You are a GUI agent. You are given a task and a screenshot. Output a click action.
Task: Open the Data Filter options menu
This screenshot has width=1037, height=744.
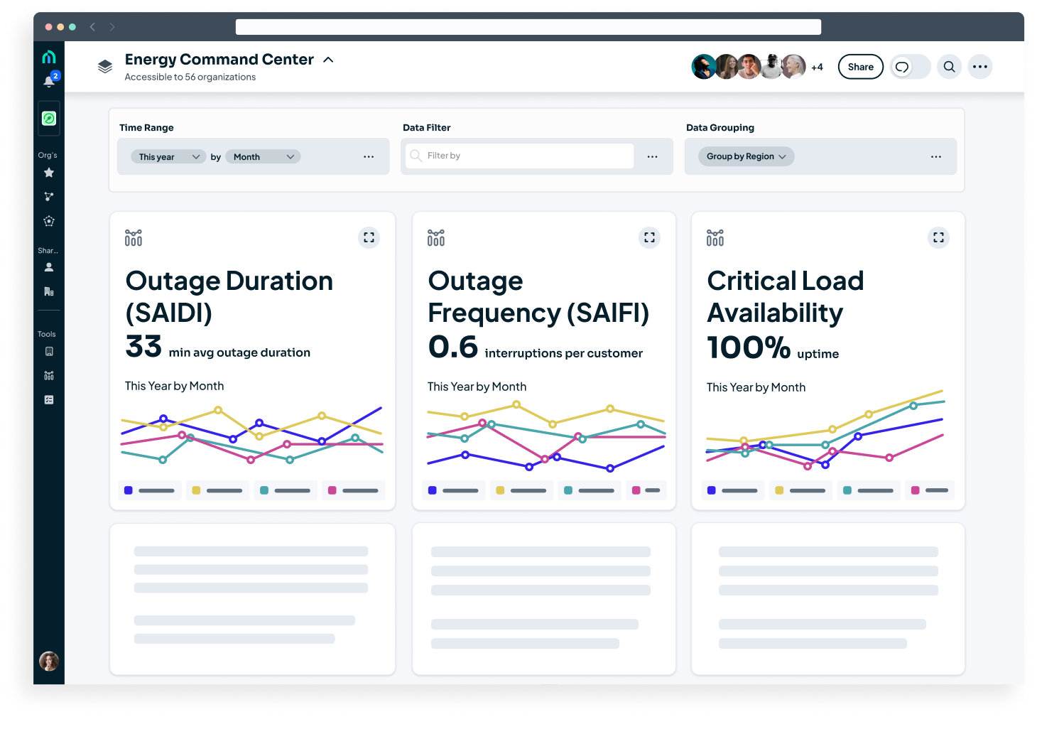(x=652, y=157)
